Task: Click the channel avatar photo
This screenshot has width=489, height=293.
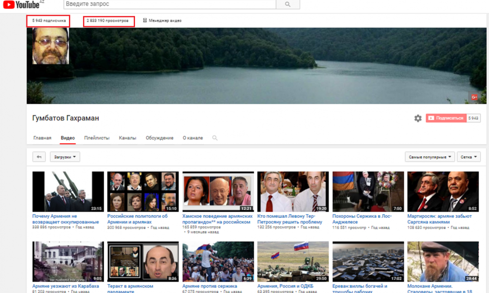Action: (x=50, y=46)
